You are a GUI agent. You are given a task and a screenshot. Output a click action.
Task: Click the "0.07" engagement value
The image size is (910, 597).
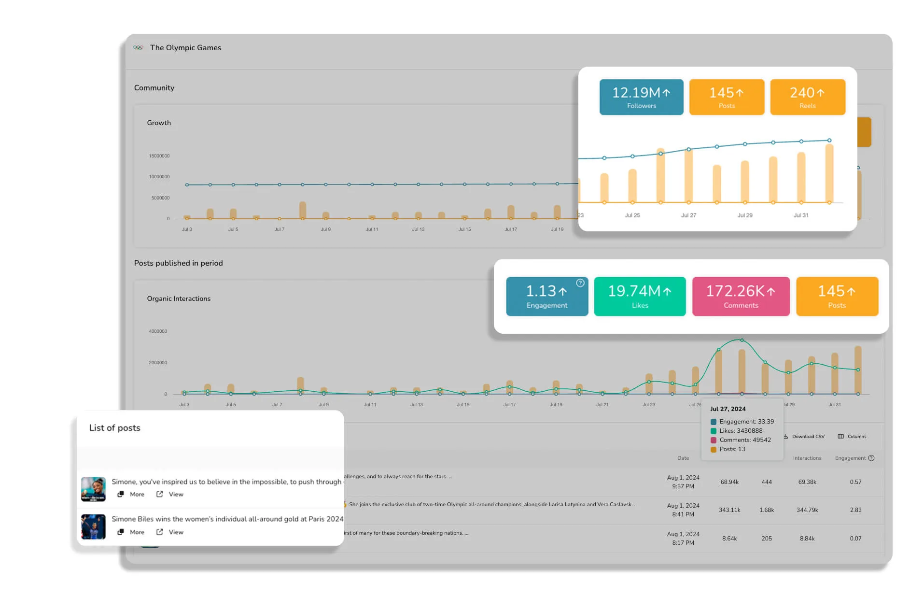pyautogui.click(x=855, y=539)
